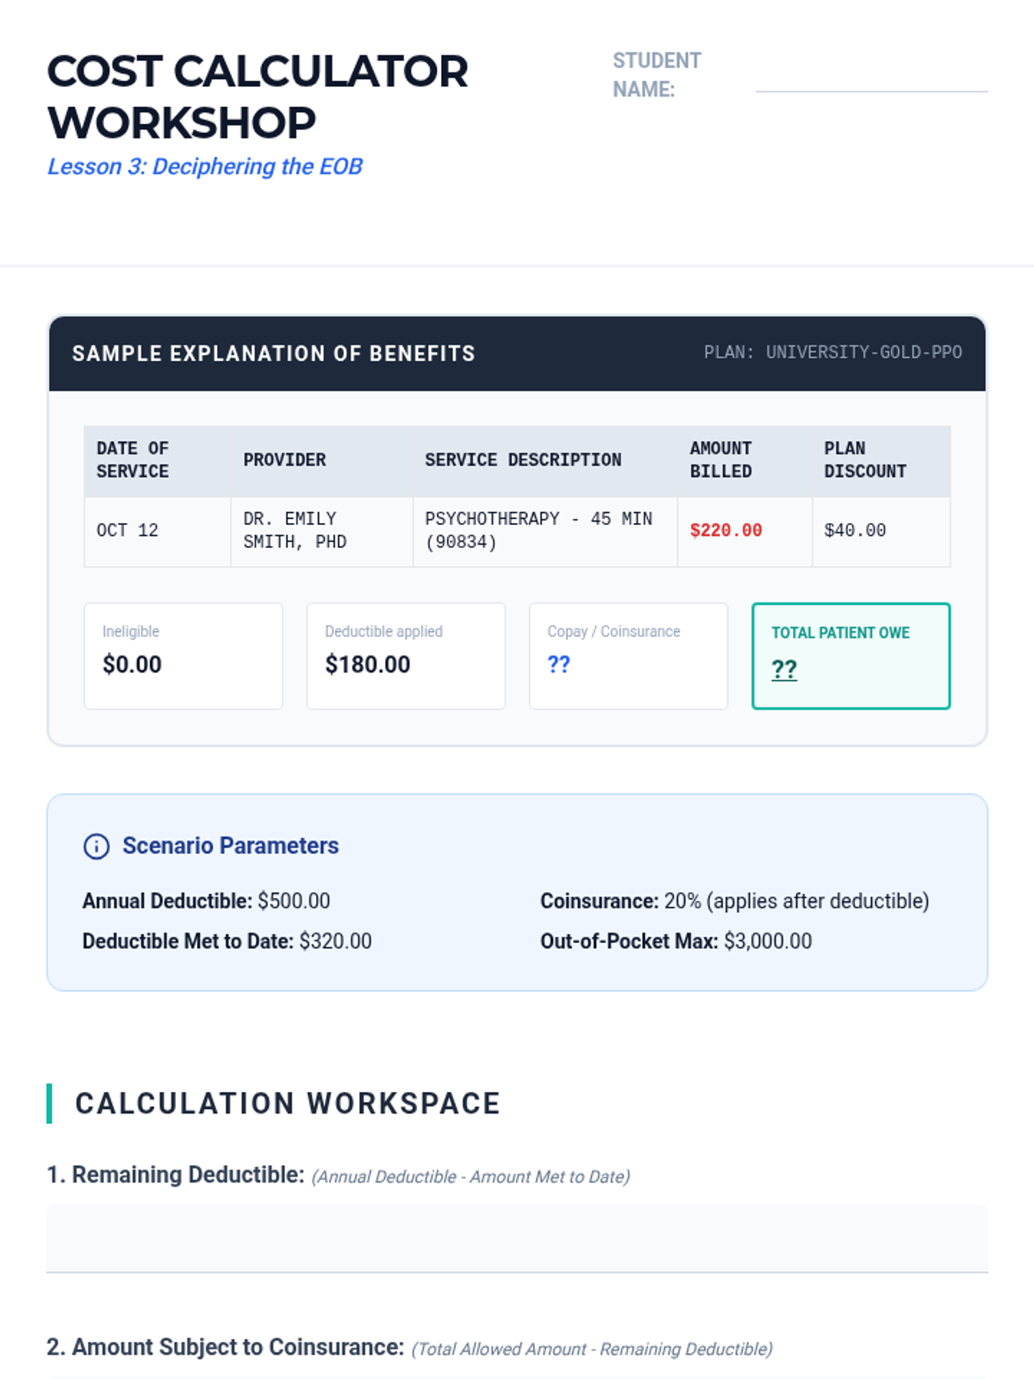This screenshot has height=1379, width=1034.
Task: Click the Amount Billed column header
Action: pos(720,460)
